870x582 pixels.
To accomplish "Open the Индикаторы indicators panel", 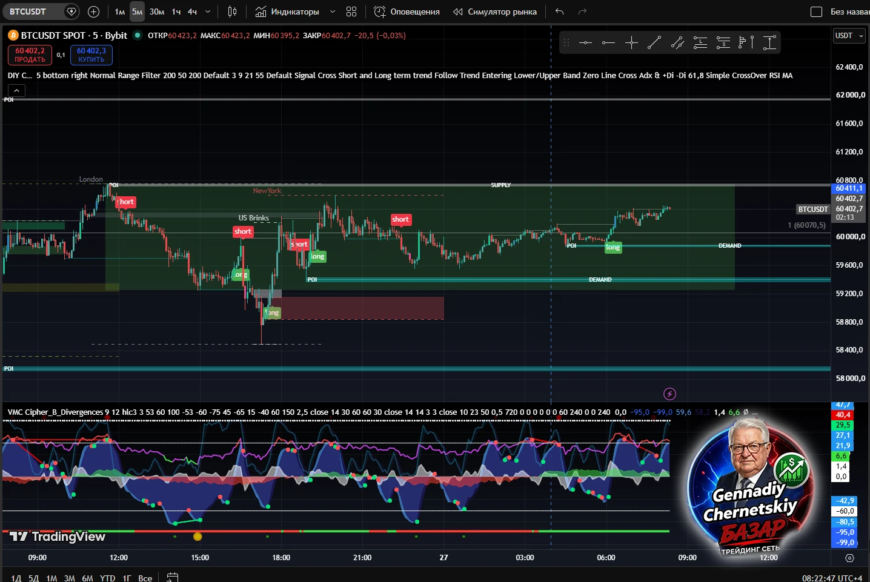I will pos(287,12).
